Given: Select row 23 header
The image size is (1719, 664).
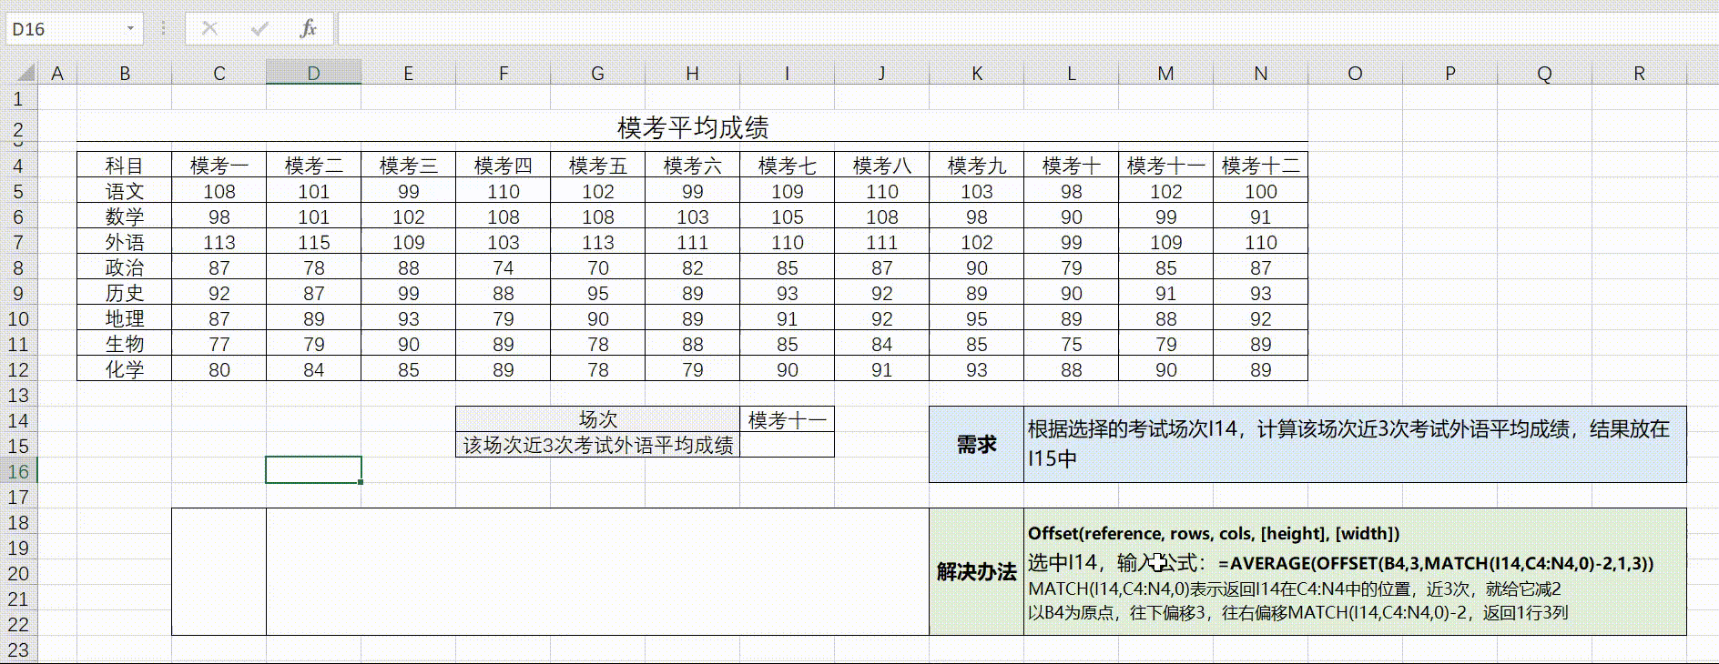Looking at the screenshot, I should tap(19, 649).
